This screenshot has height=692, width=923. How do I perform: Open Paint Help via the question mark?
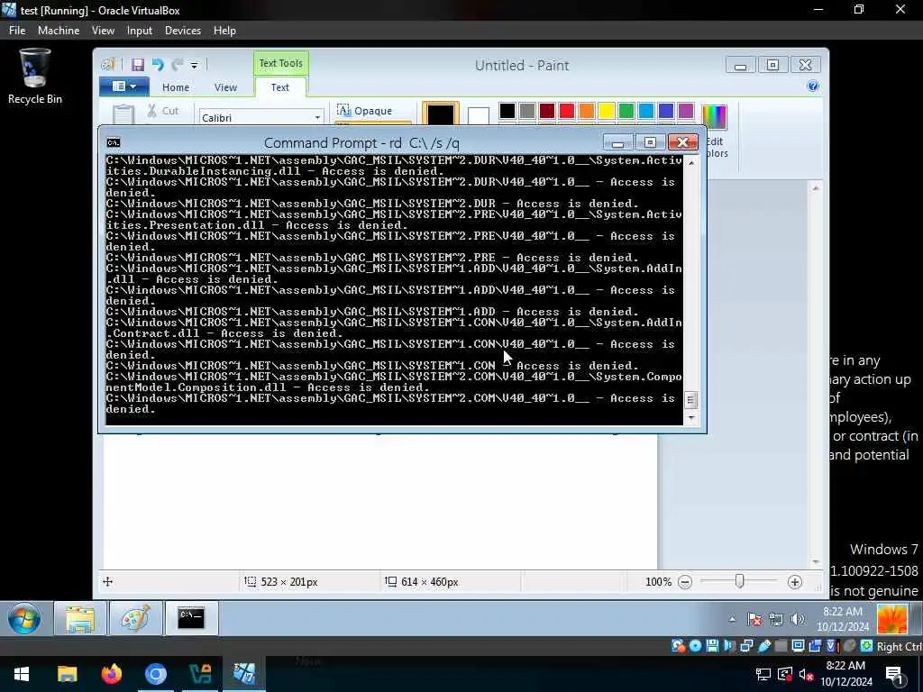[813, 86]
